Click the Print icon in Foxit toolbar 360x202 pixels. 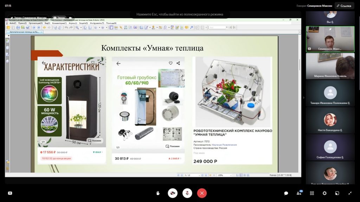point(18,27)
